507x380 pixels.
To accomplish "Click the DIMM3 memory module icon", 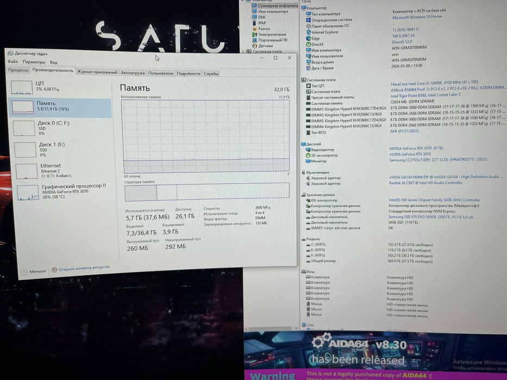I will [x=308, y=121].
